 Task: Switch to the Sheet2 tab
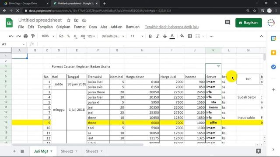pos(67,151)
